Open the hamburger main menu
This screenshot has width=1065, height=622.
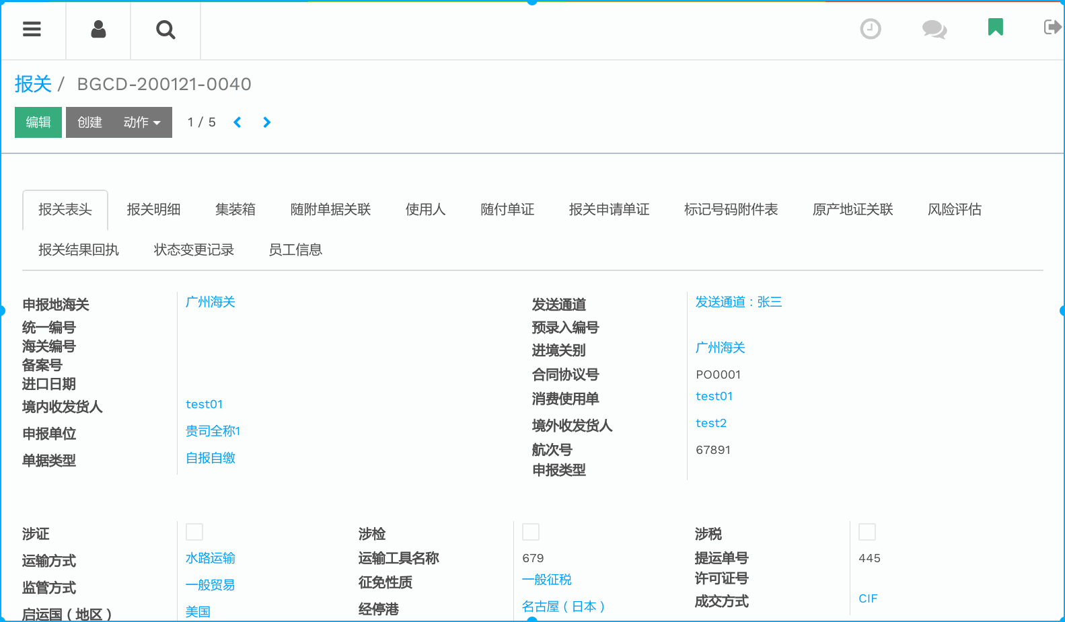32,30
